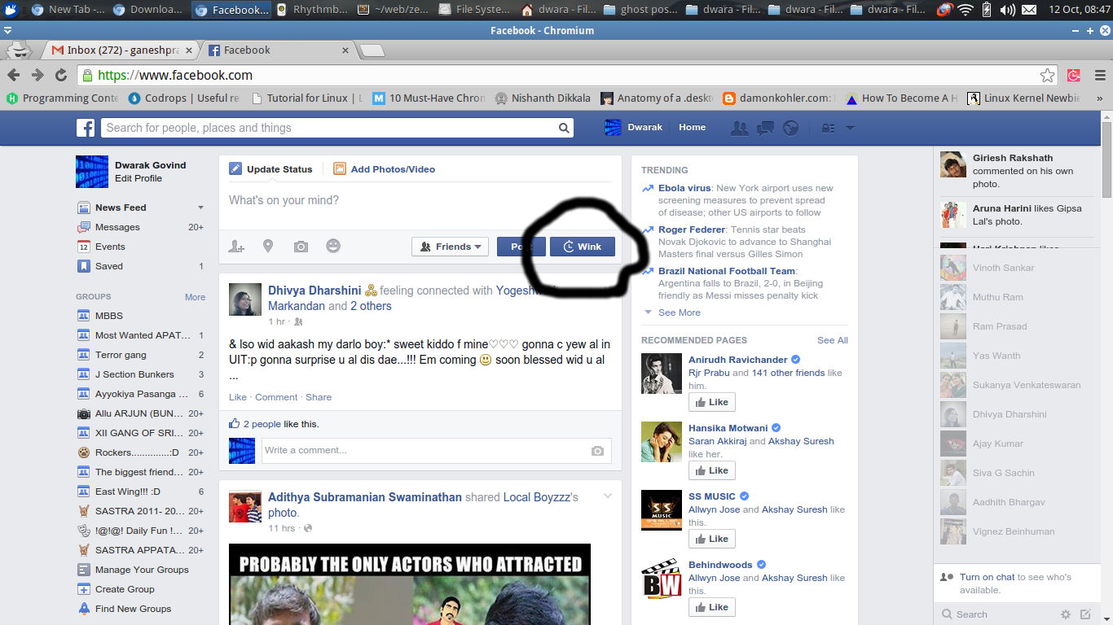Click Edit Profile link

(139, 178)
